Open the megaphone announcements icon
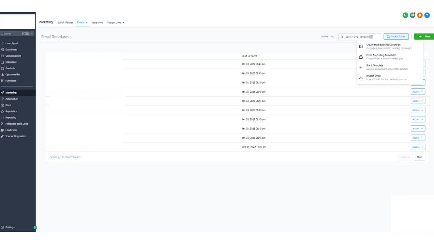The width and height of the screenshot is (434, 244). (413, 15)
